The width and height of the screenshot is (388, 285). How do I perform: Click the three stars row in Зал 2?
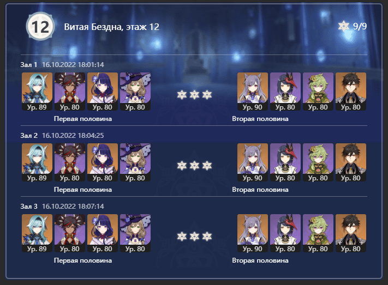coord(194,166)
